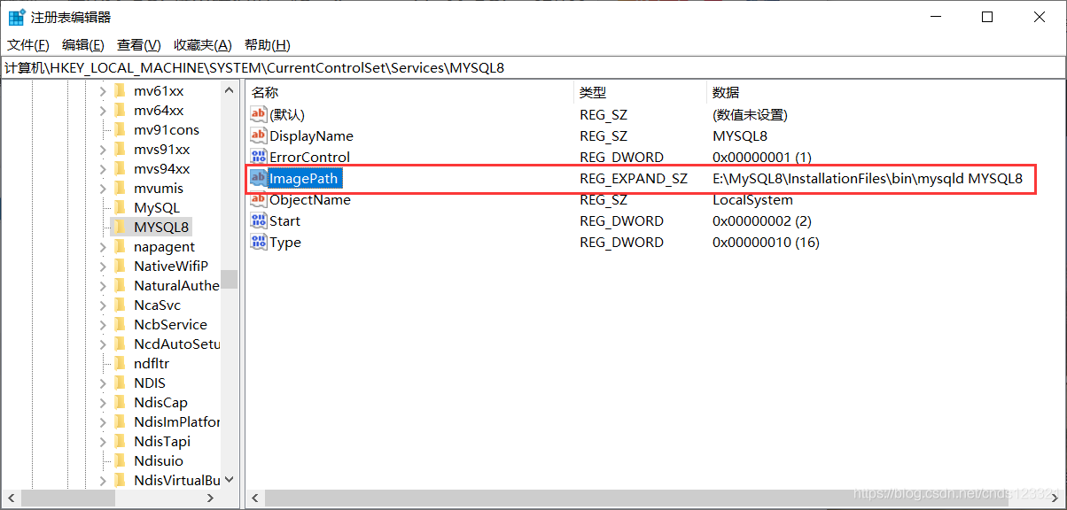Click the folder icon of NcbService
Image resolution: width=1067 pixels, height=510 pixels.
click(121, 324)
